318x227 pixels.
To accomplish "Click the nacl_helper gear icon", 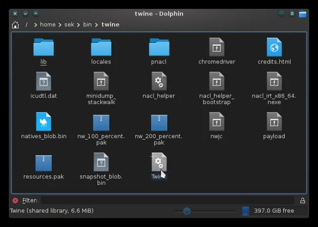I will point(159,82).
